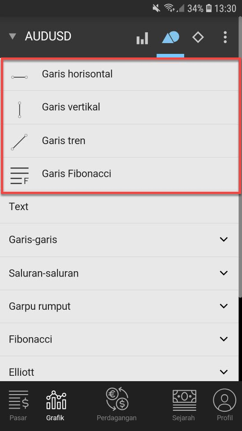Select the drawing shapes icon tab
The height and width of the screenshot is (431, 242).
[x=170, y=37]
